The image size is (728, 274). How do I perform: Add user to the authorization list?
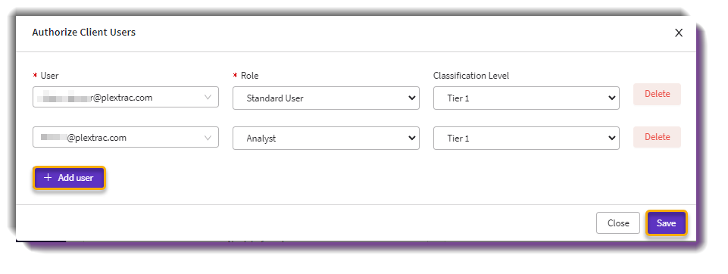[x=69, y=178]
